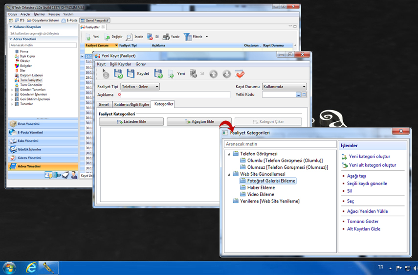
Task: Expand the Gönderi Tanımları tree node
Action: click(12, 90)
